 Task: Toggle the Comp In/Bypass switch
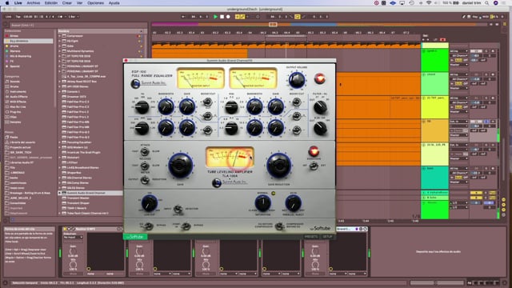coord(186,226)
